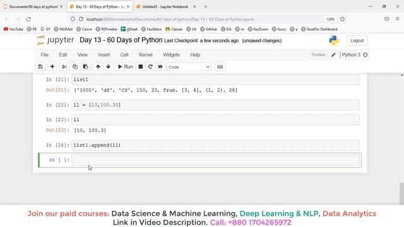The width and height of the screenshot is (404, 227).
Task: Open the File menu
Action: [x=45, y=55]
